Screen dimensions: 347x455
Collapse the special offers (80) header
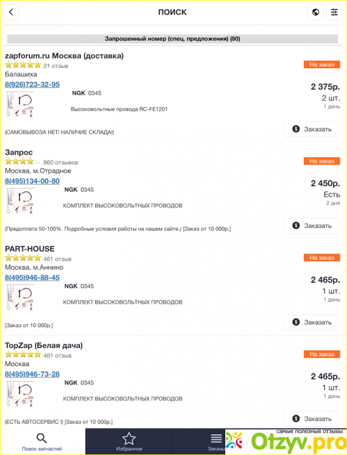[172, 39]
